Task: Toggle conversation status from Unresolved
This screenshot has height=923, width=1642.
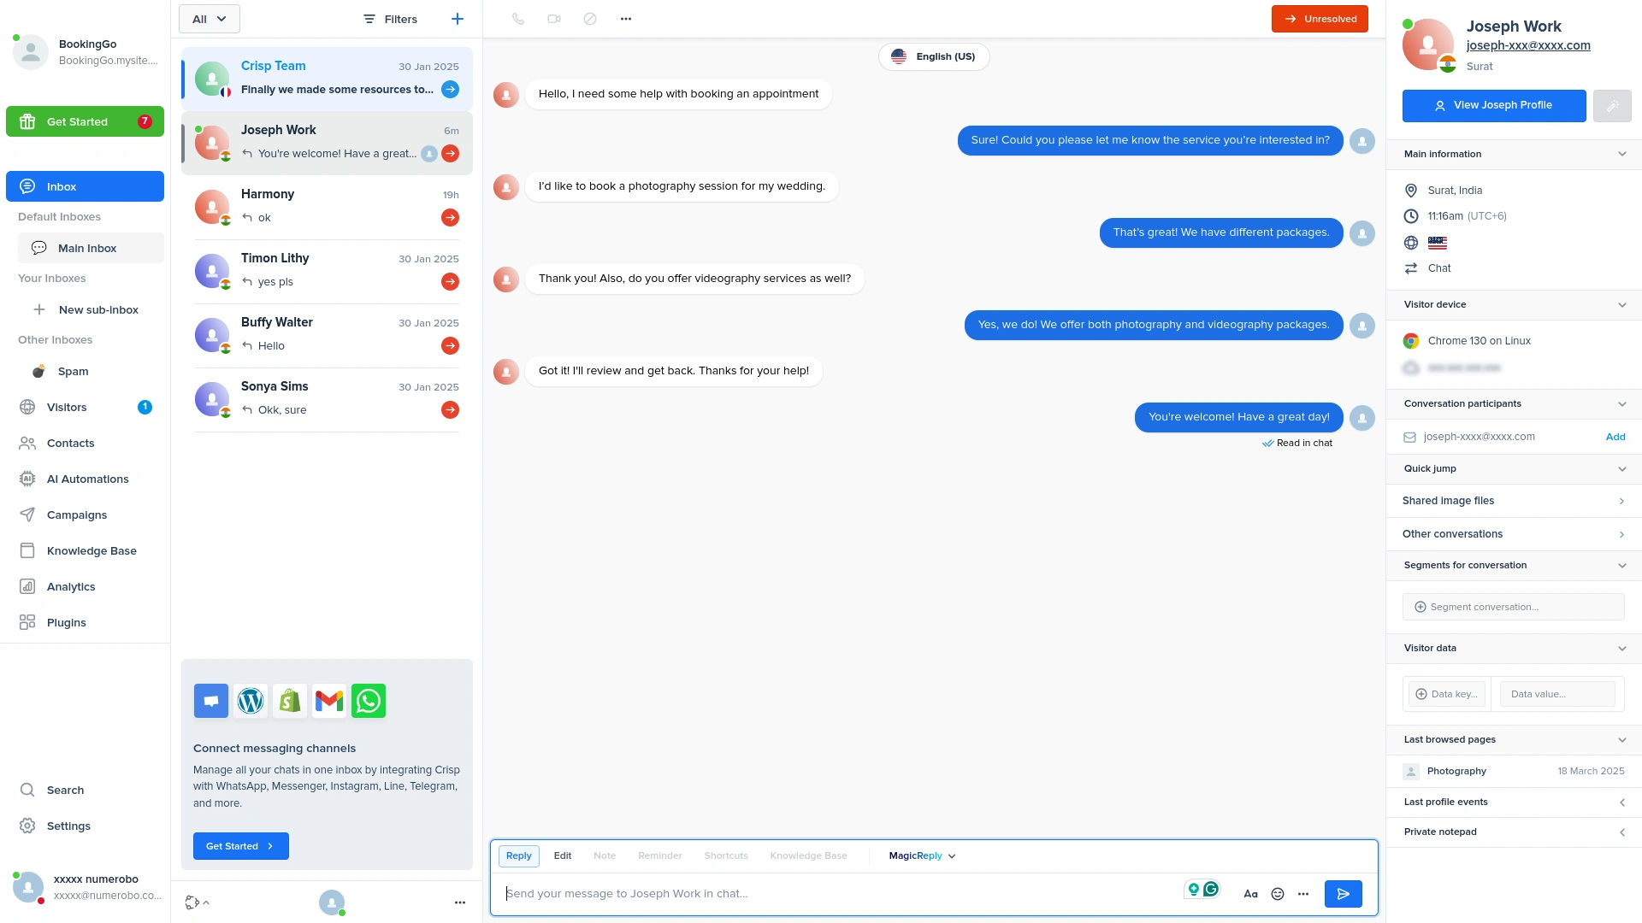Action: [x=1320, y=19]
